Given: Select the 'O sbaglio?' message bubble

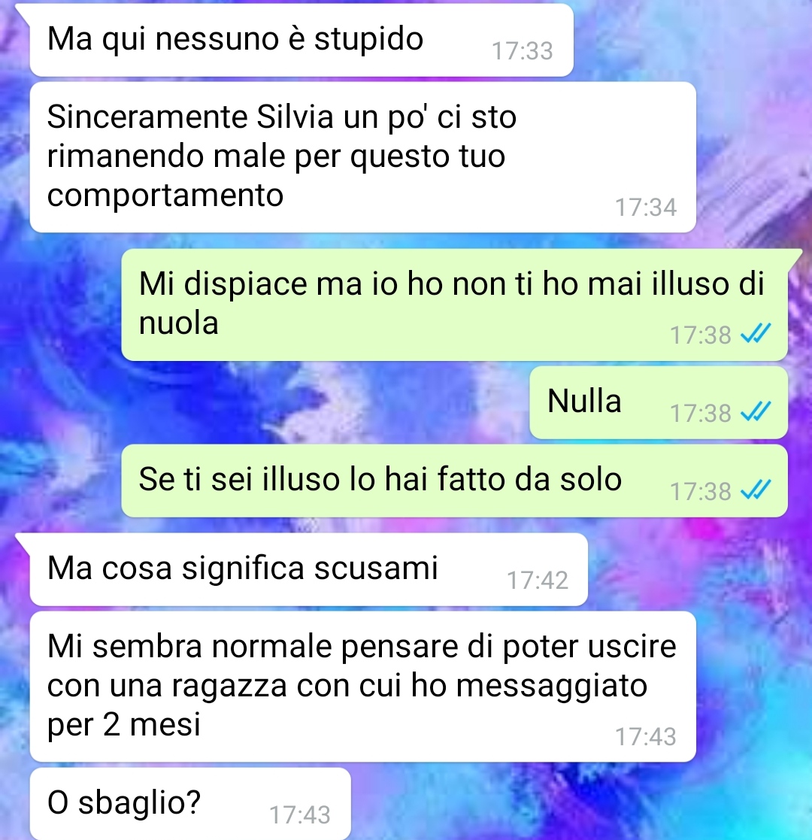Looking at the screenshot, I should point(190,804).
